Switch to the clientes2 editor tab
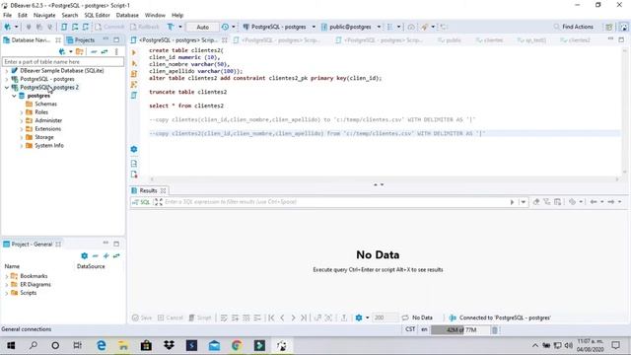The width and height of the screenshot is (631, 355). [576, 39]
